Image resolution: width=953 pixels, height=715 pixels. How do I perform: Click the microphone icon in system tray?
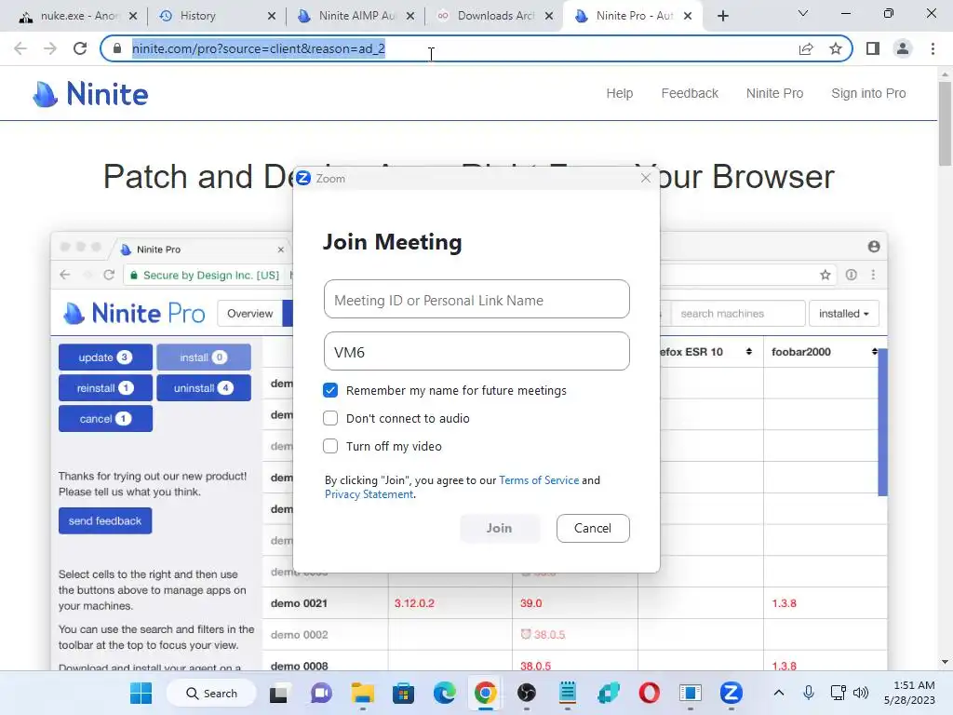[809, 693]
